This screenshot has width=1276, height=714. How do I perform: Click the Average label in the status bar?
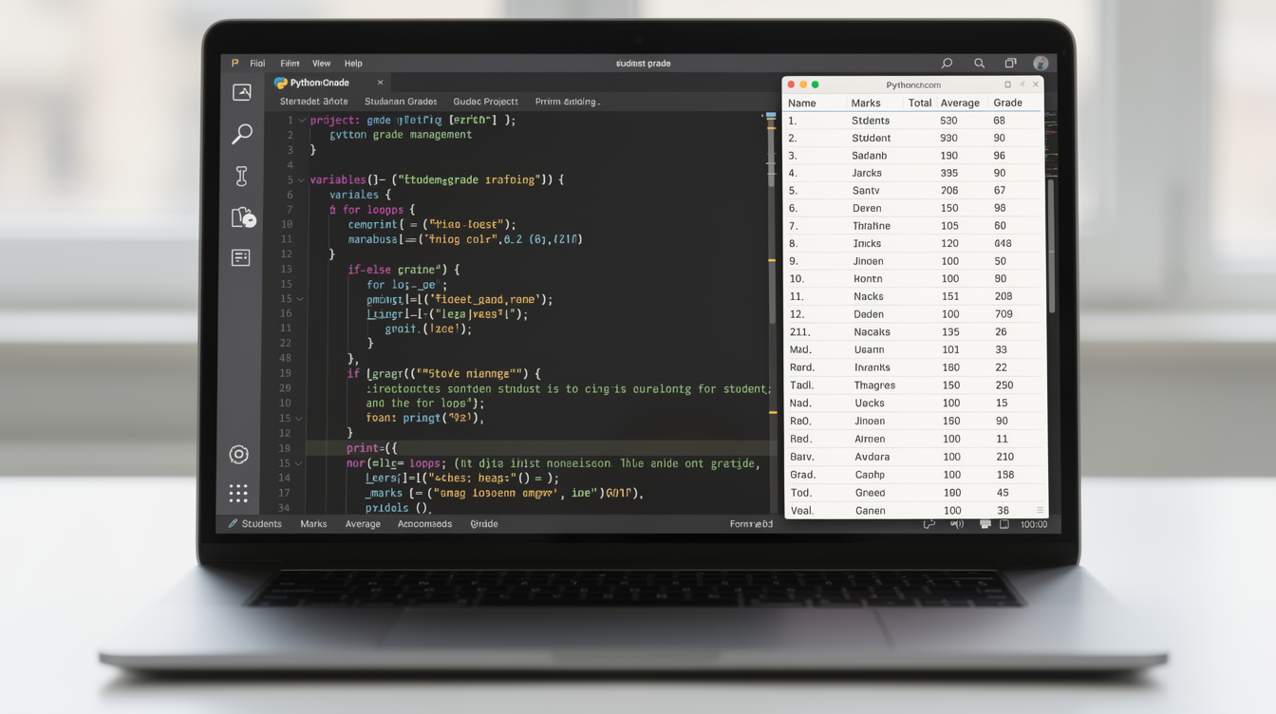tap(363, 524)
